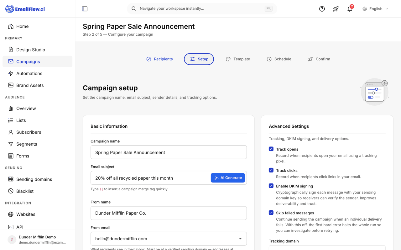Go back to the Recipients step
The image size is (401, 250).
(159, 59)
